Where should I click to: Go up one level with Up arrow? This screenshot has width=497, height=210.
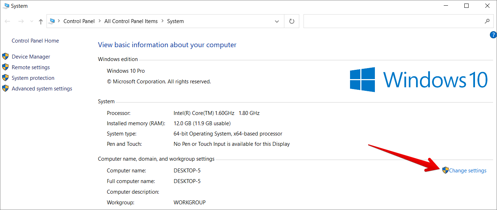click(41, 21)
